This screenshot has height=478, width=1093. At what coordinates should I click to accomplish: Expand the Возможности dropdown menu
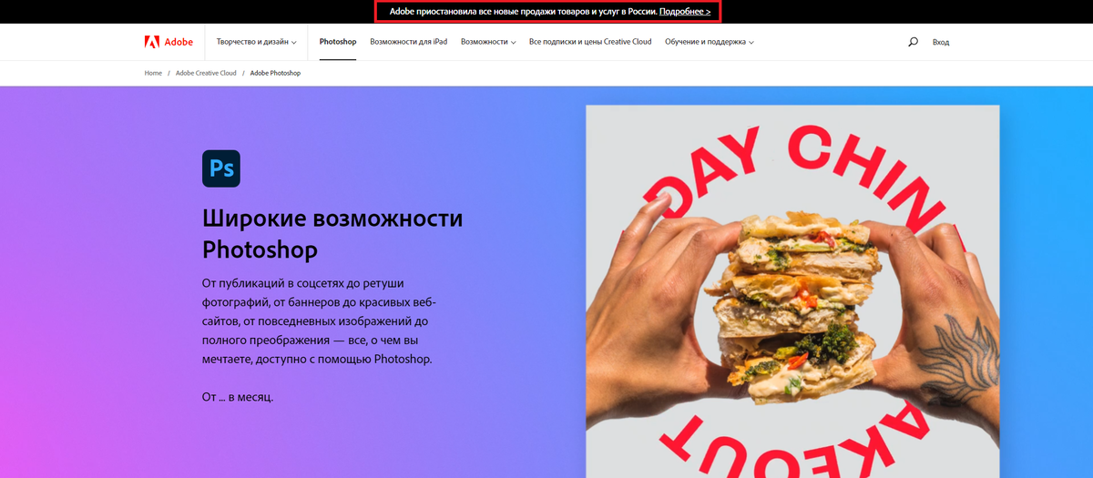488,42
